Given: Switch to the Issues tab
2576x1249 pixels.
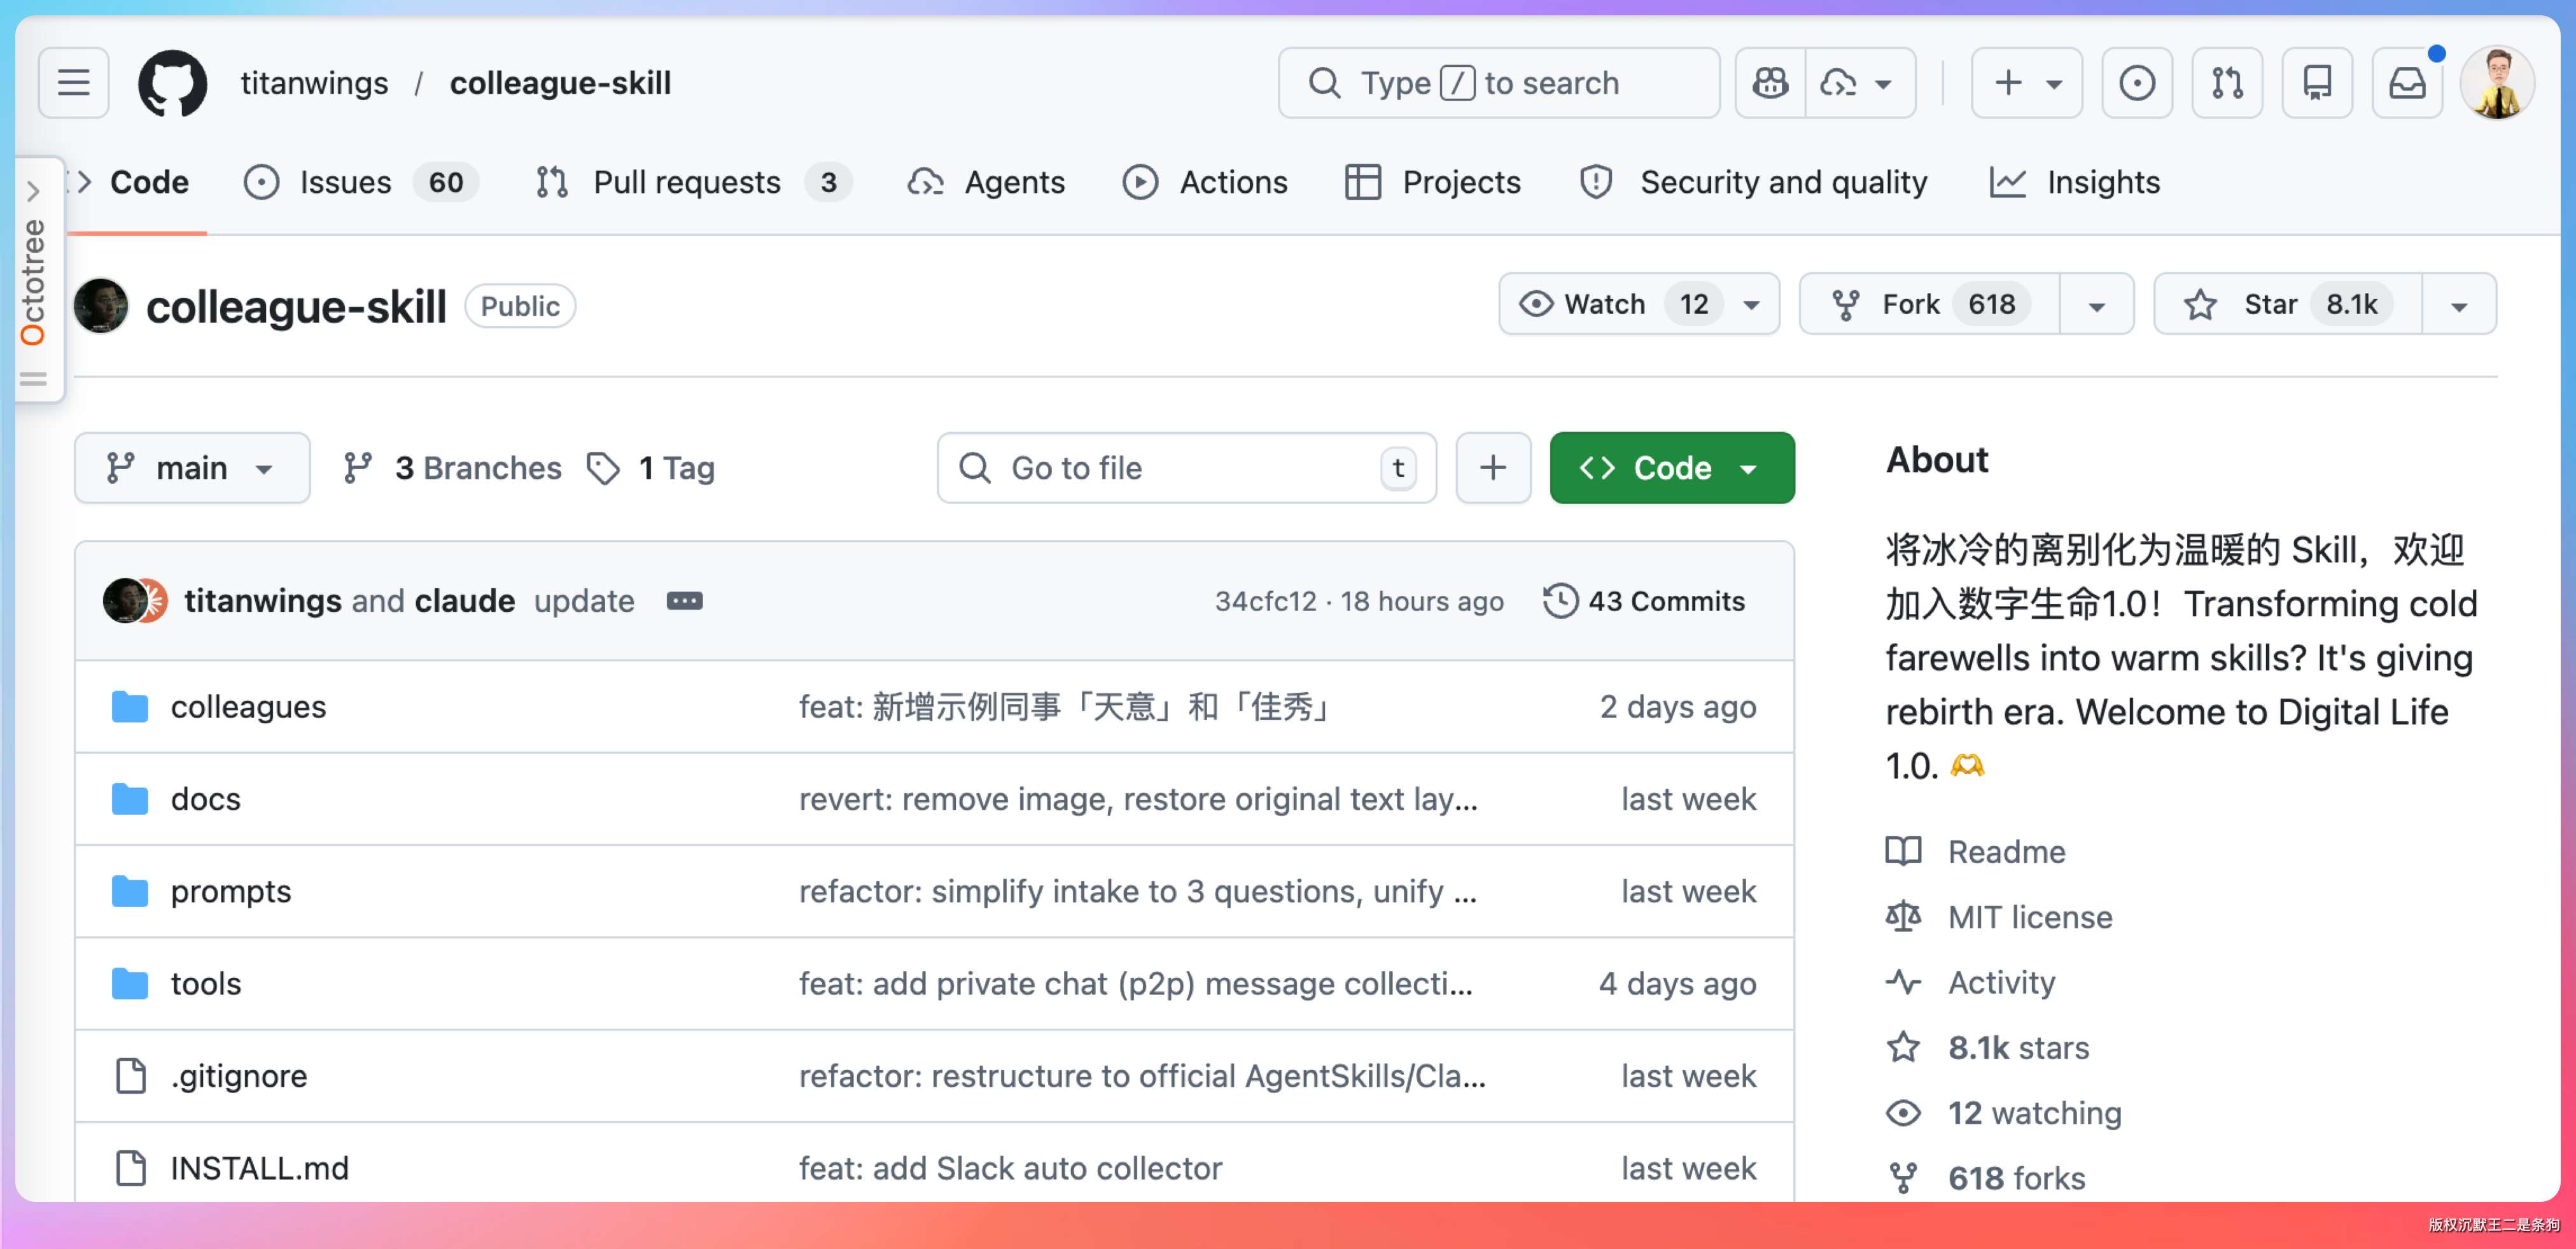Looking at the screenshot, I should [346, 182].
